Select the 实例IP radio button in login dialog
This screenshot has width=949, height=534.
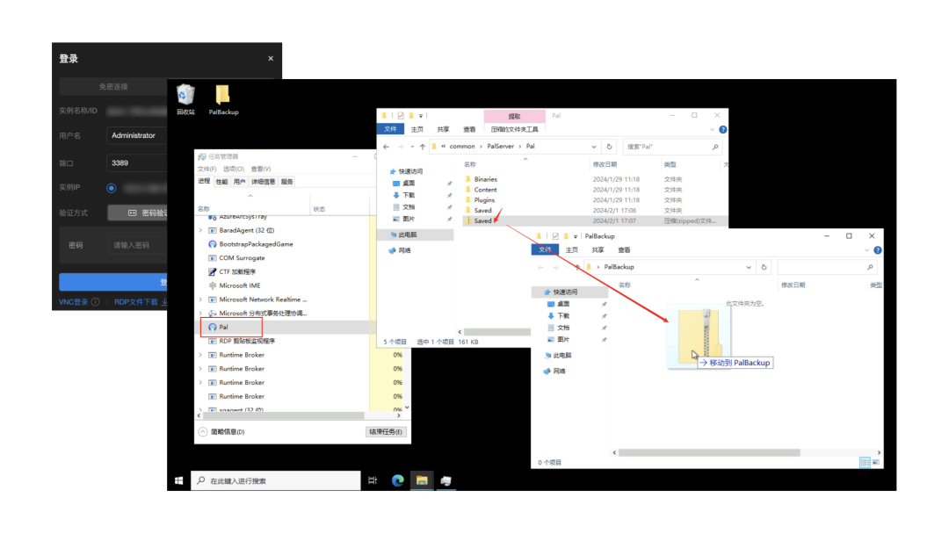(112, 188)
